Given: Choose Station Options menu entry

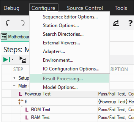Looking at the screenshot, I should 70,26.
